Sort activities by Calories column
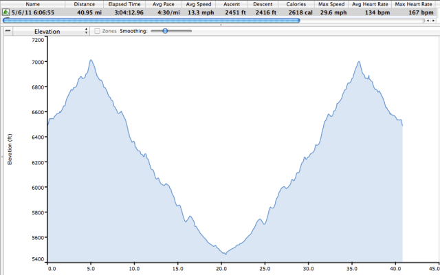The width and height of the screenshot is (440, 275). click(x=296, y=3)
